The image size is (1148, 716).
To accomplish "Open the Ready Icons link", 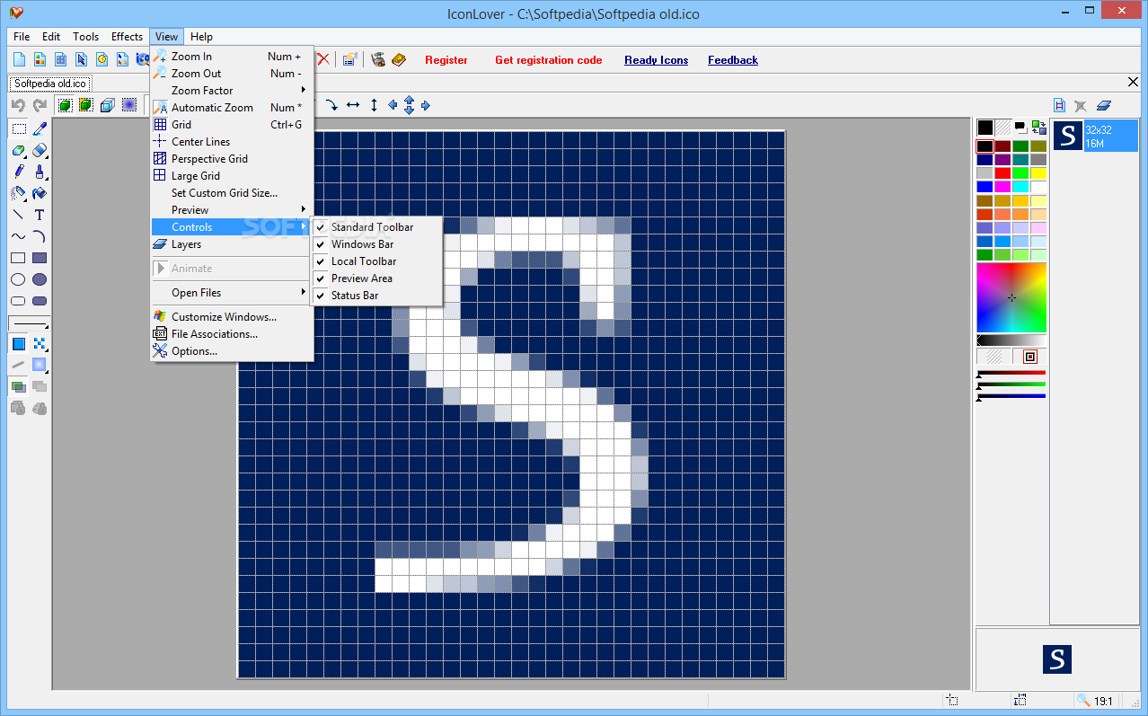I will click(657, 60).
